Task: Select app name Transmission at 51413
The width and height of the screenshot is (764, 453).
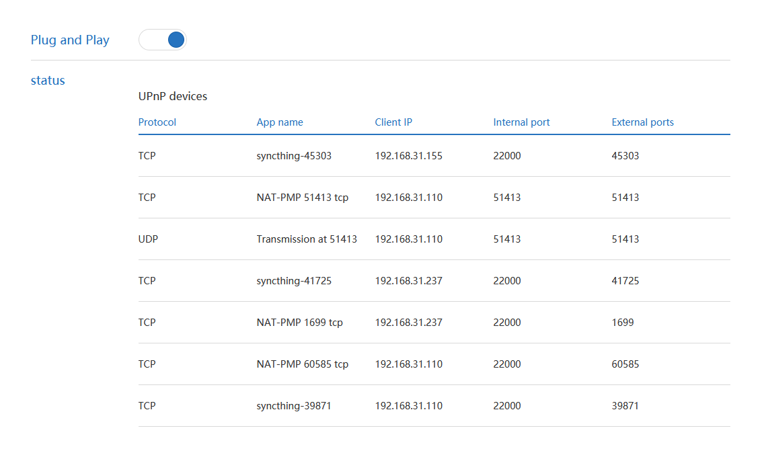Action: coord(307,239)
